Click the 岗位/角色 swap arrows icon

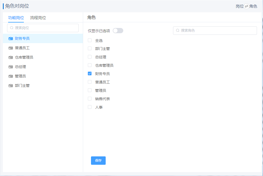246,6
